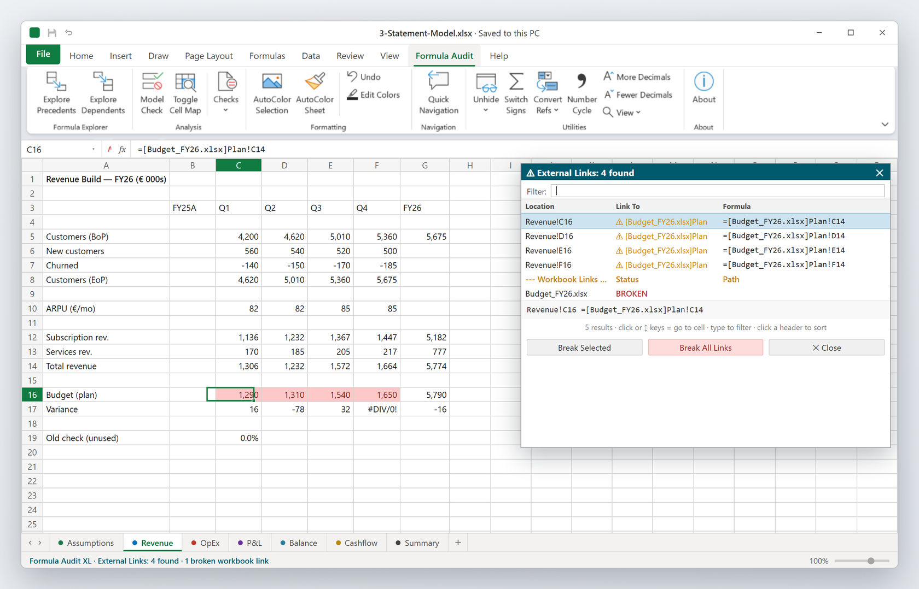Viewport: 919px width, 589px height.
Task: Select row 16 header
Action: tap(32, 394)
